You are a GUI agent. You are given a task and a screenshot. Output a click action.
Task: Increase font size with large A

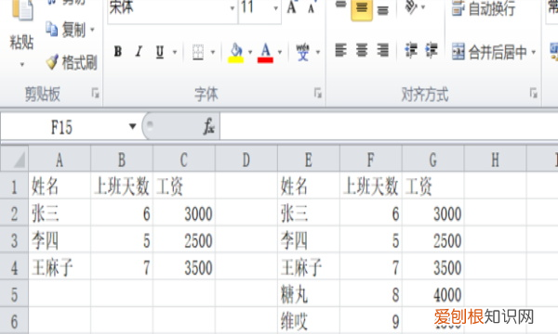(x=292, y=7)
